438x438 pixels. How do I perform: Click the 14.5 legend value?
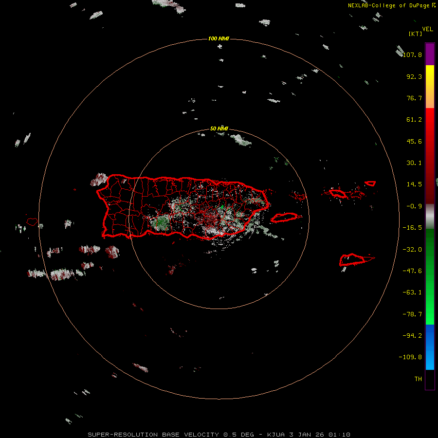point(414,184)
